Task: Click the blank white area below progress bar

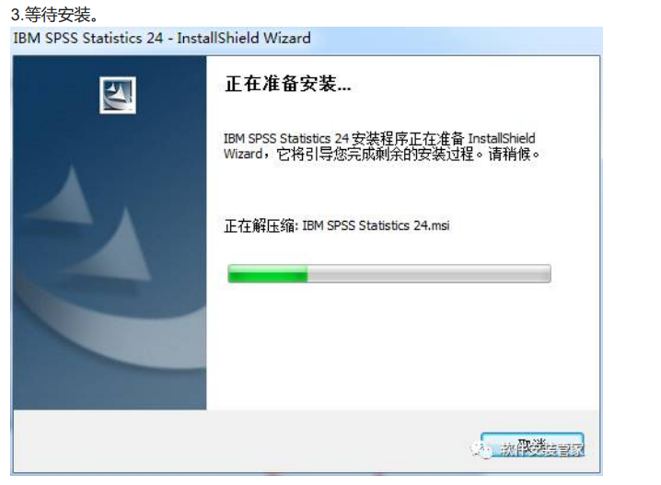Action: click(402, 345)
